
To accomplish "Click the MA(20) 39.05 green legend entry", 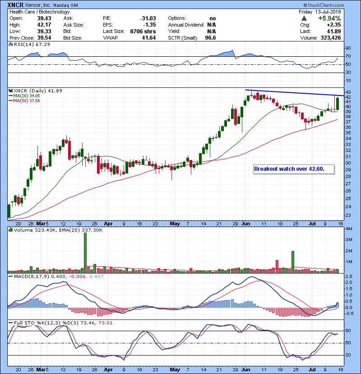I will click(x=24, y=96).
